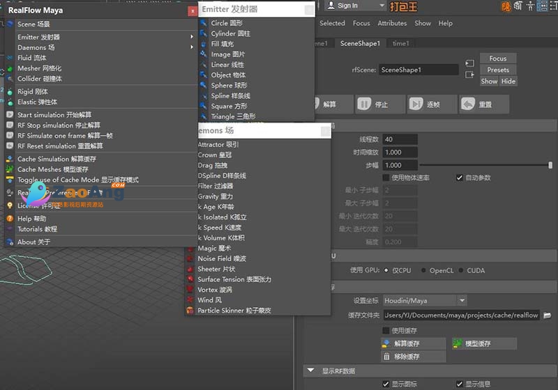The width and height of the screenshot is (558, 390).
Task: Click the select output connection icon below it
Action: coord(469,75)
